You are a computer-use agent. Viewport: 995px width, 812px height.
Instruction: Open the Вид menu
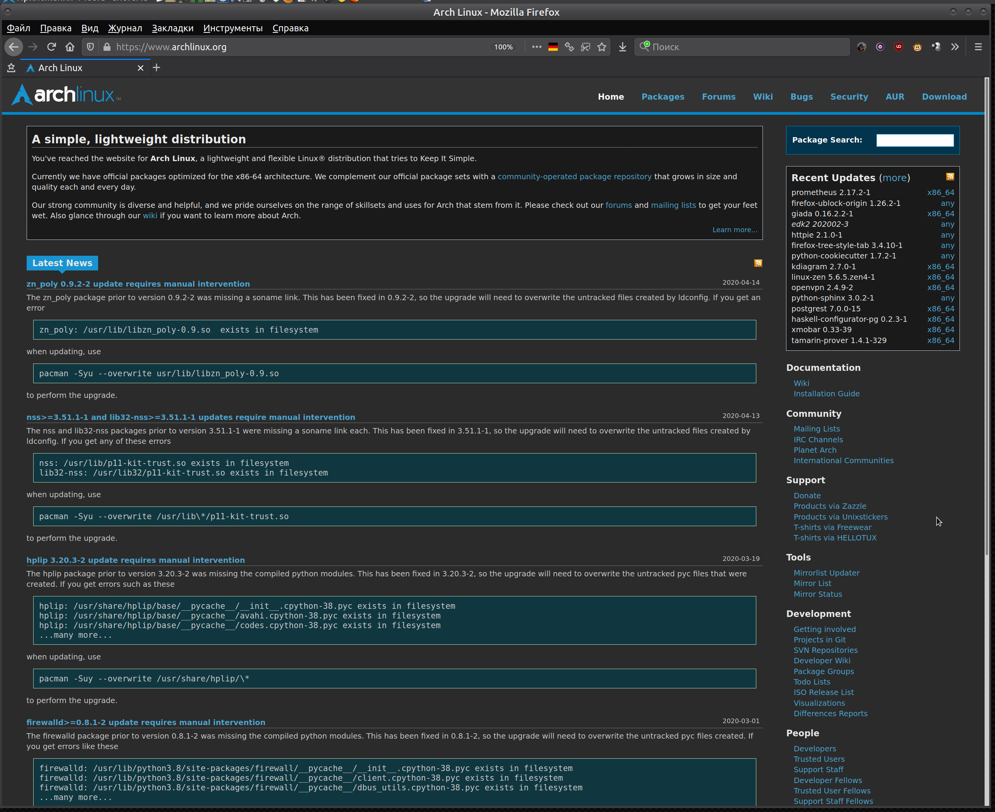tap(90, 28)
